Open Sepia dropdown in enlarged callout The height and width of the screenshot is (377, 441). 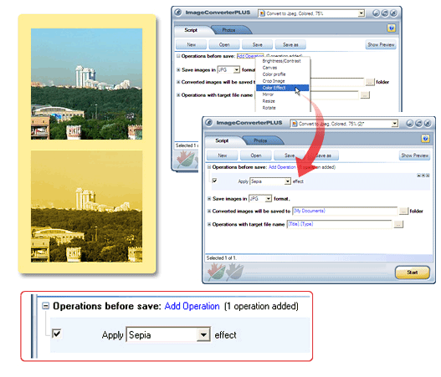click(203, 335)
